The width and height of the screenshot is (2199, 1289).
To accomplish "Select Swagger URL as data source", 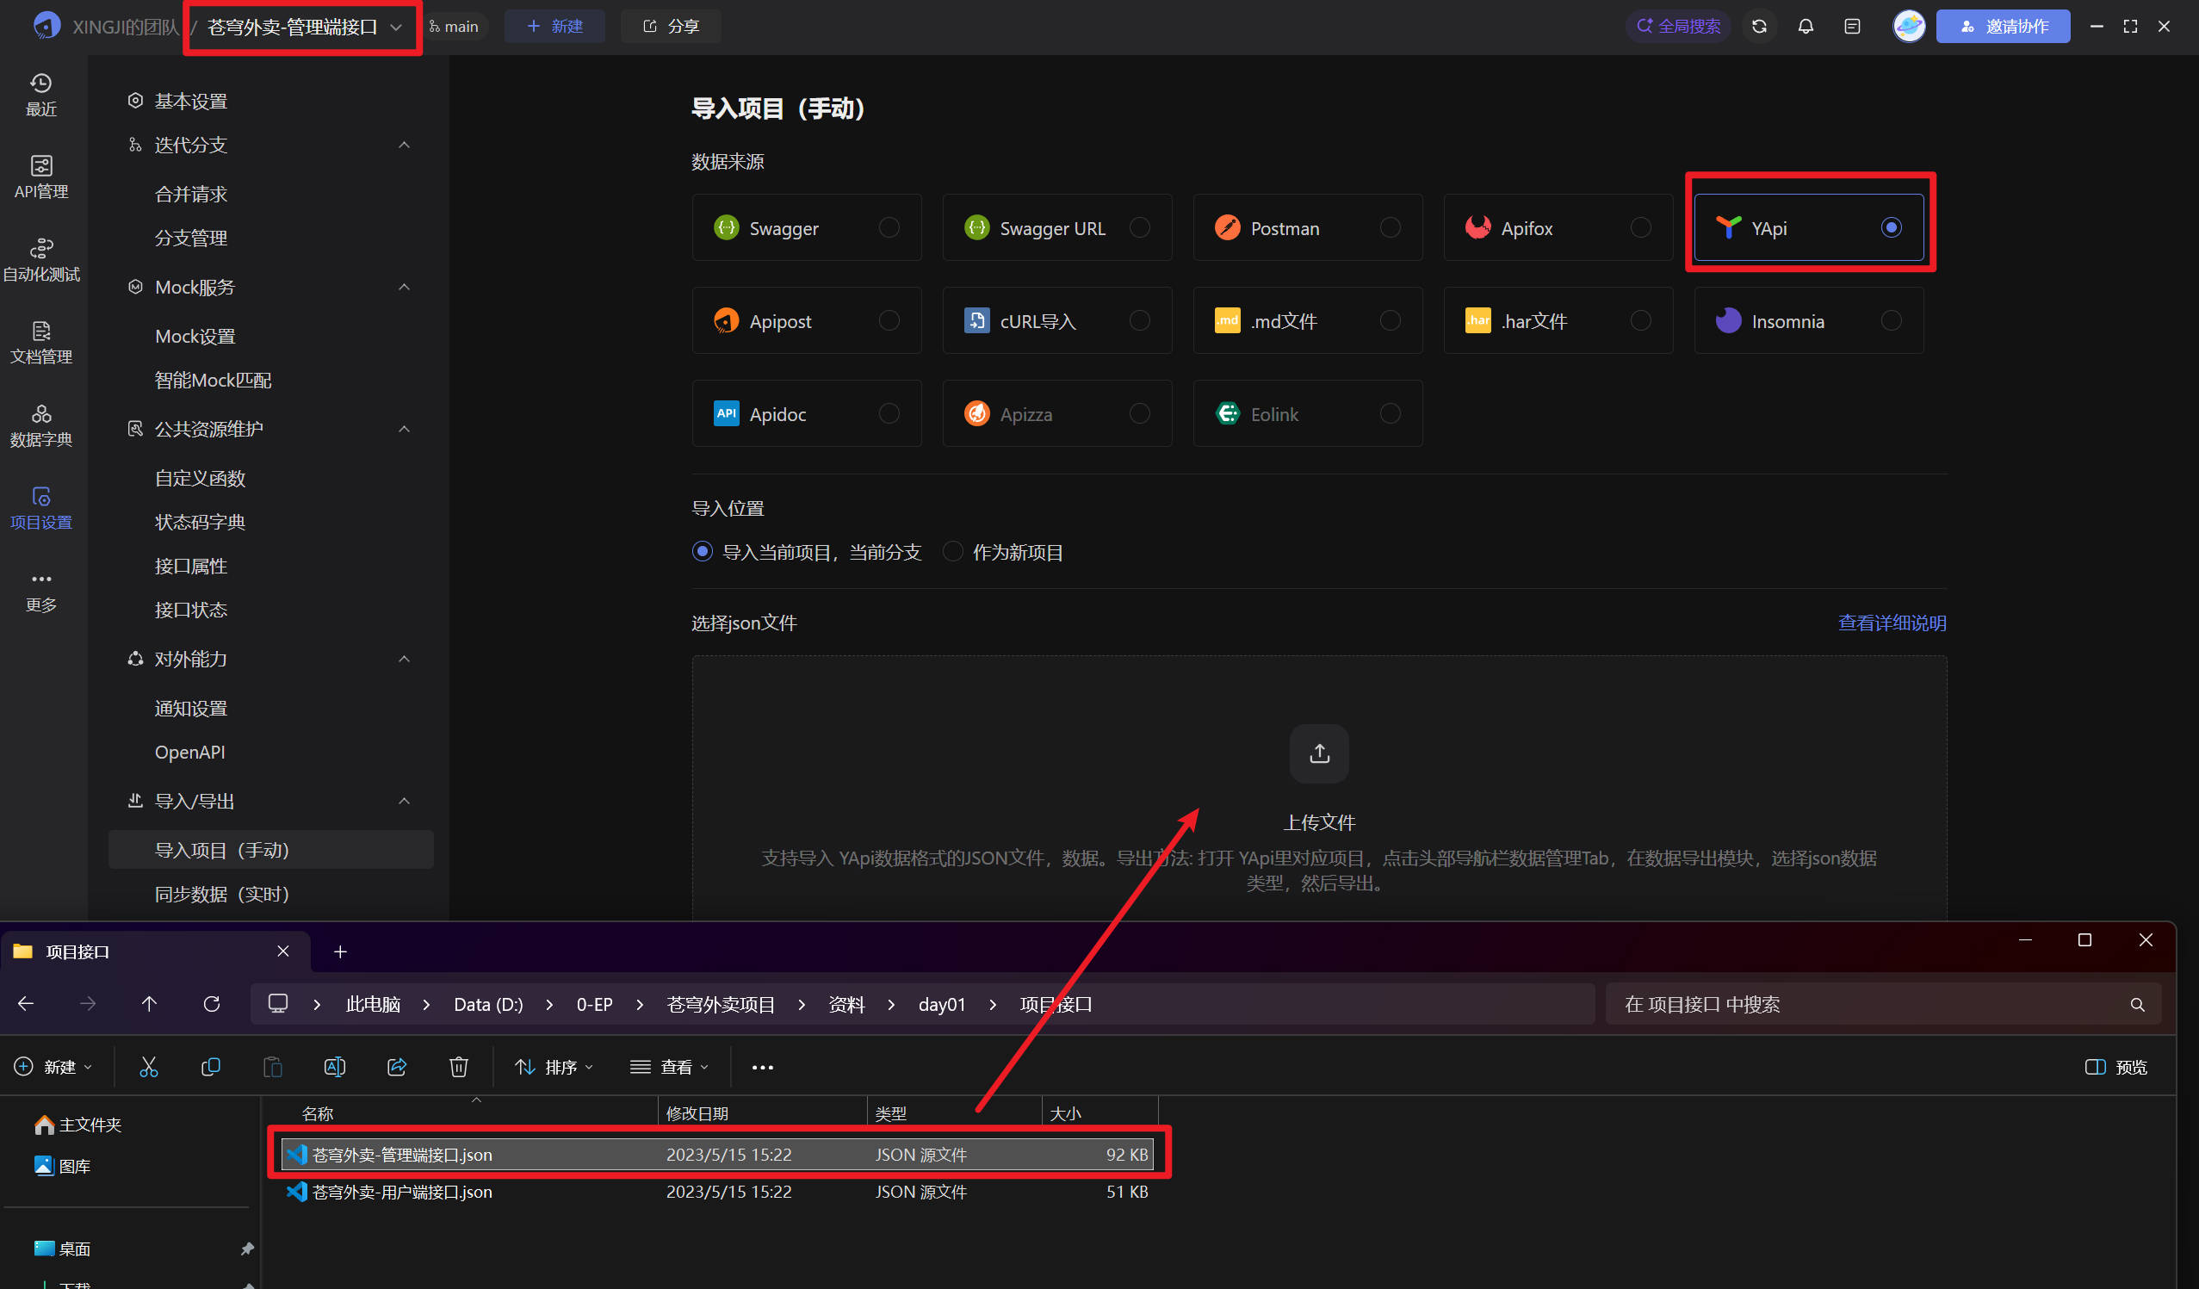I will (1056, 228).
